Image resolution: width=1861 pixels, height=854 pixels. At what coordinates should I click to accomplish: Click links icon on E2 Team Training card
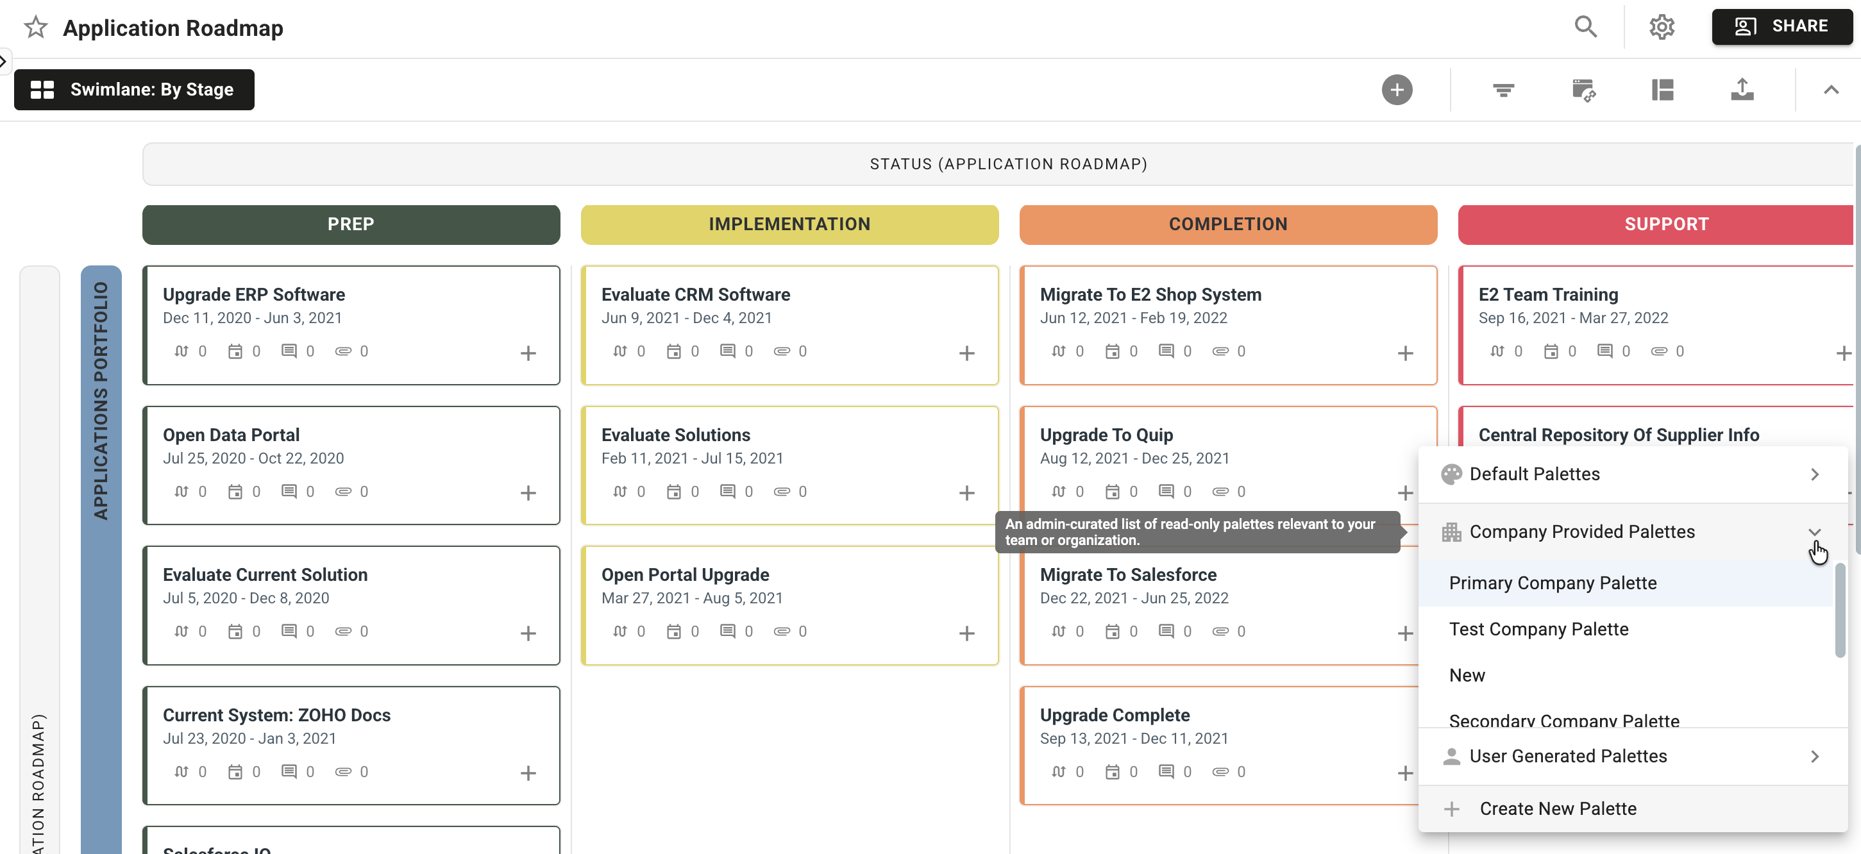1497,351
